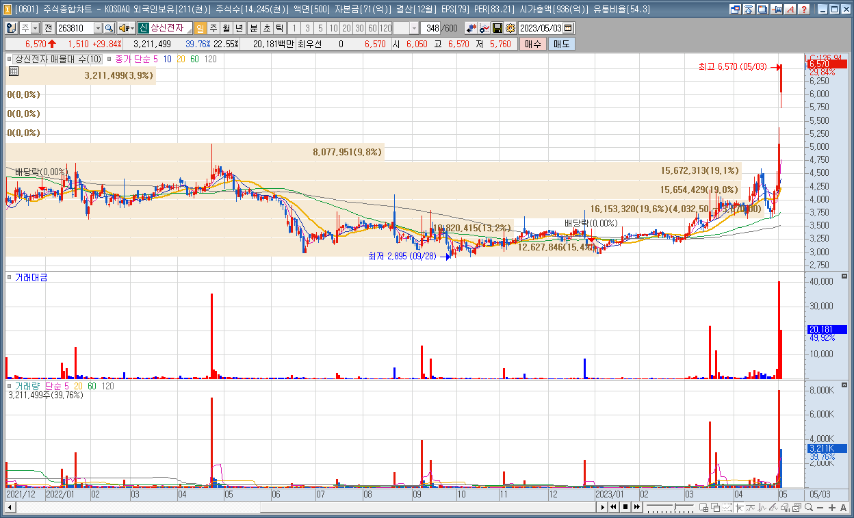
Task: Click the eraser icon in bottom toolbar
Action: coord(785,507)
